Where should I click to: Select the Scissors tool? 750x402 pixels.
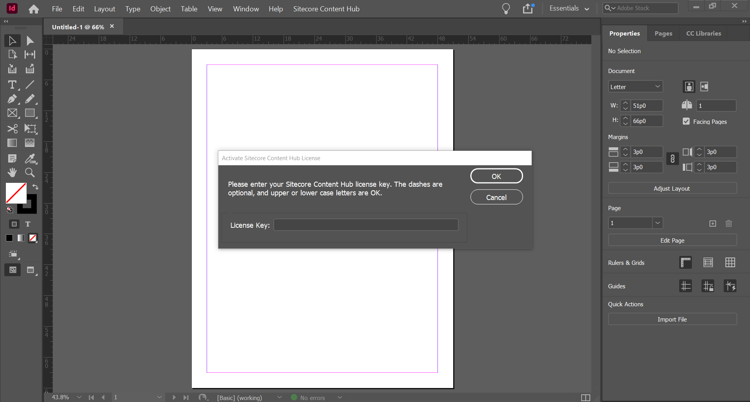coord(12,129)
